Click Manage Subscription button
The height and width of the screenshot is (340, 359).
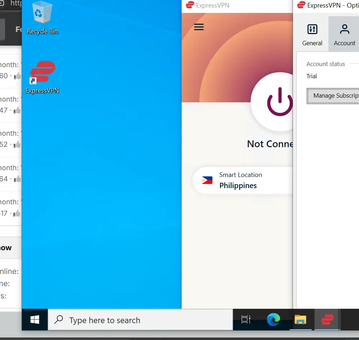click(x=333, y=96)
